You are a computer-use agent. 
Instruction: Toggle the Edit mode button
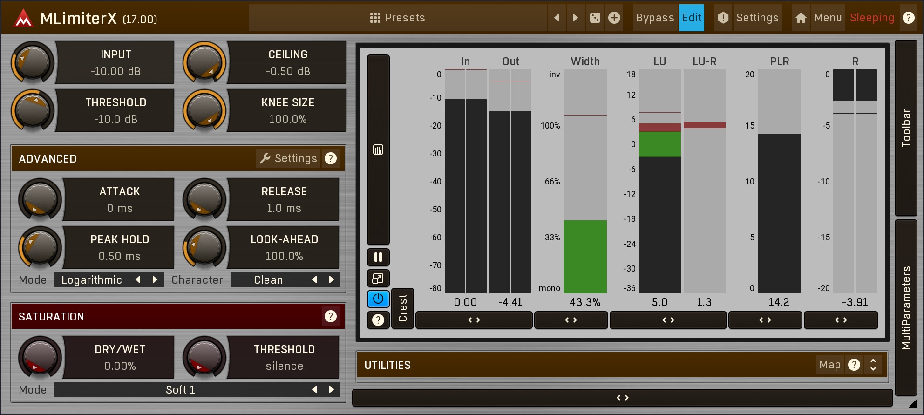pyautogui.click(x=691, y=18)
